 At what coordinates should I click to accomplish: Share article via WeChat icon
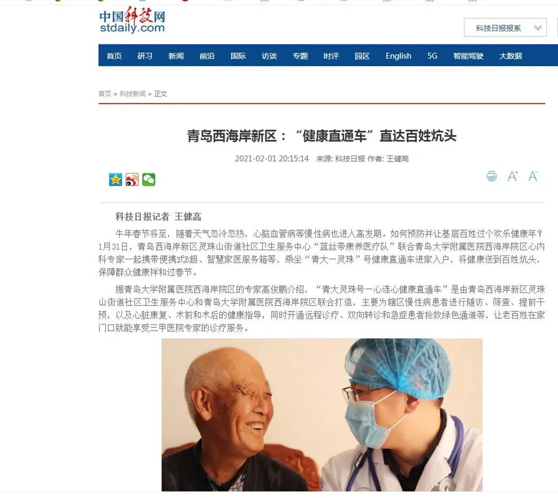(x=149, y=180)
